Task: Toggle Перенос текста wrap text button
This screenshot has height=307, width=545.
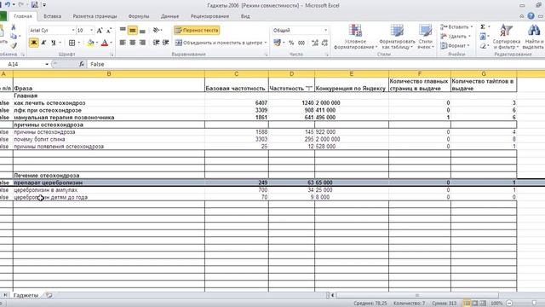Action: [197, 31]
